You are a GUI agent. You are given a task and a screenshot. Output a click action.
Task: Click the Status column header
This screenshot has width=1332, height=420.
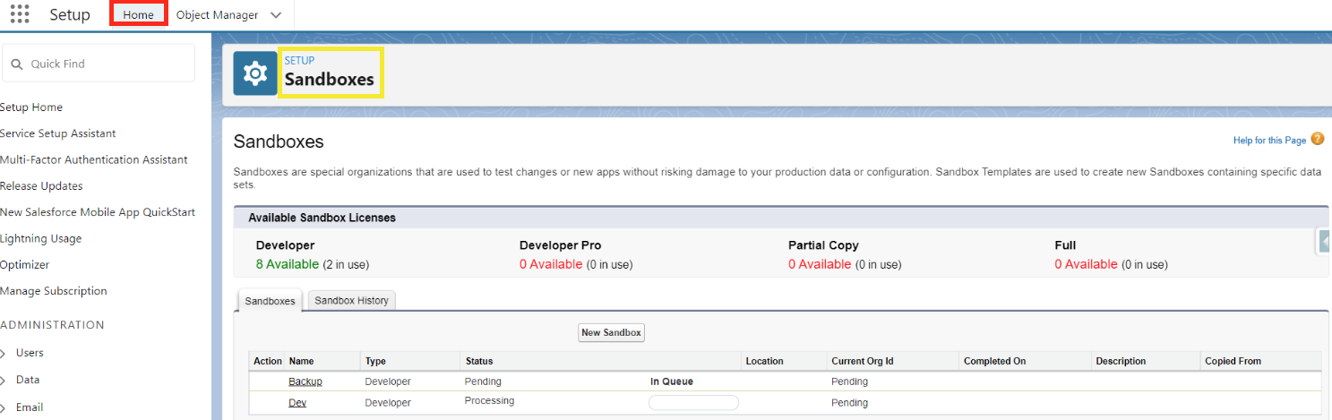479,361
